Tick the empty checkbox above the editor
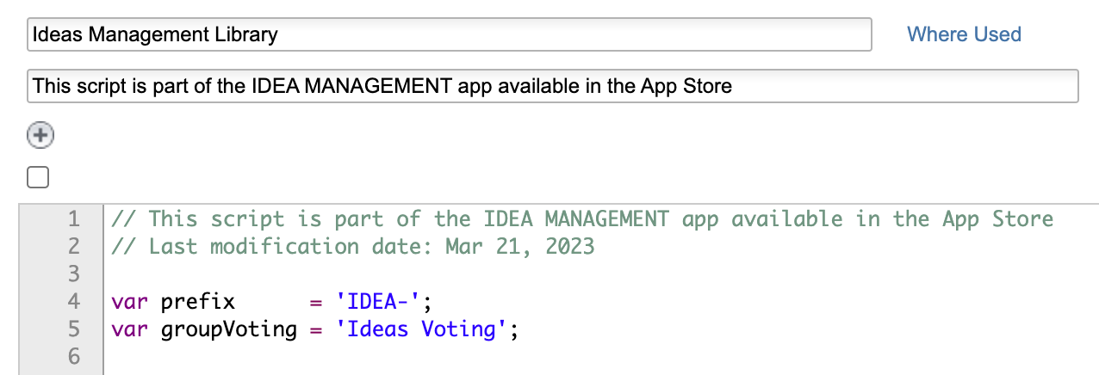1099x375 pixels. point(38,177)
